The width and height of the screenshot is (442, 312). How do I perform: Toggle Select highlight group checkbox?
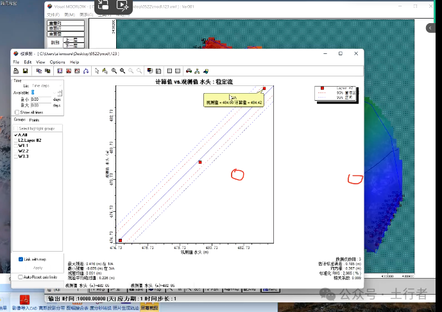16,128
